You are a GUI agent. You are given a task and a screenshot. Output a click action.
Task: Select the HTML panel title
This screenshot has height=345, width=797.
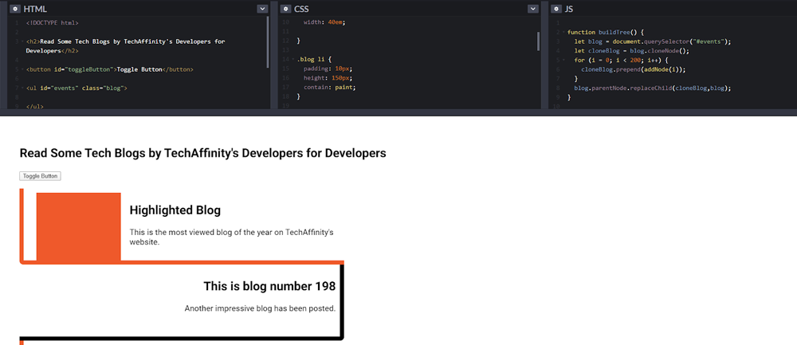click(x=36, y=9)
